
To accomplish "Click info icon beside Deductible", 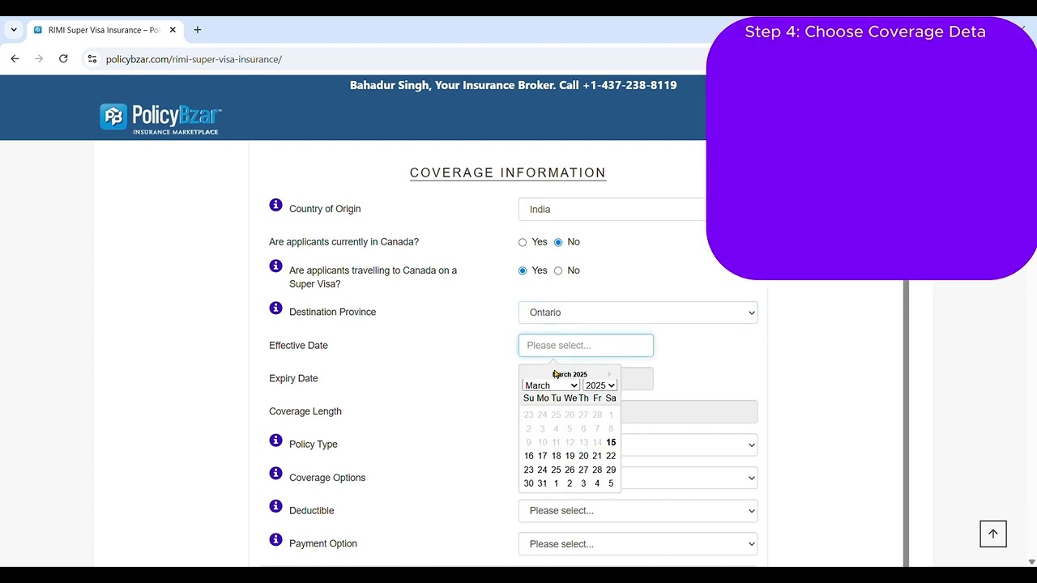I will [x=275, y=506].
